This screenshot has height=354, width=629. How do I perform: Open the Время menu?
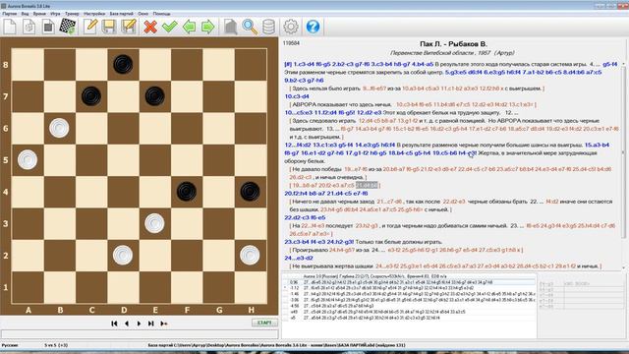(39, 14)
